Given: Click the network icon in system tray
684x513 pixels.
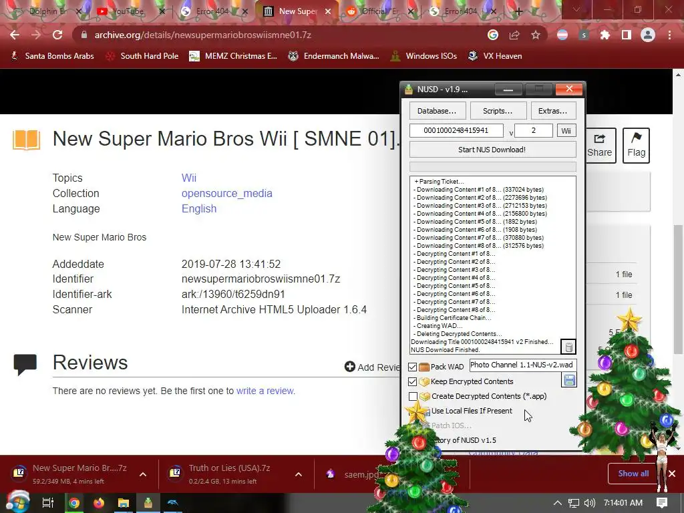Looking at the screenshot, I should 574,503.
